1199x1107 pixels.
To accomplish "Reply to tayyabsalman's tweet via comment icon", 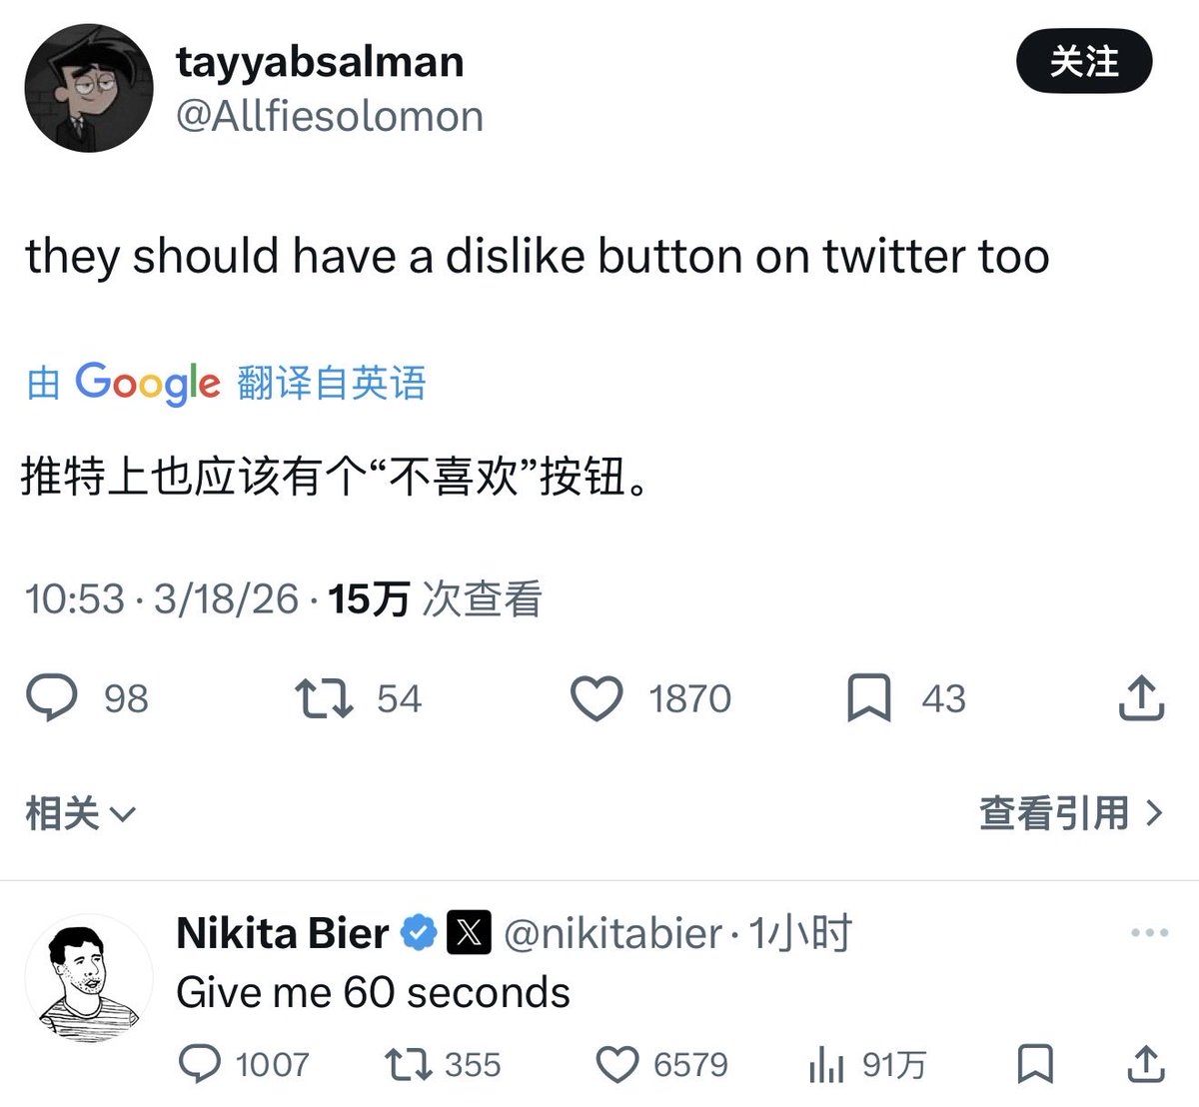I will coord(52,698).
